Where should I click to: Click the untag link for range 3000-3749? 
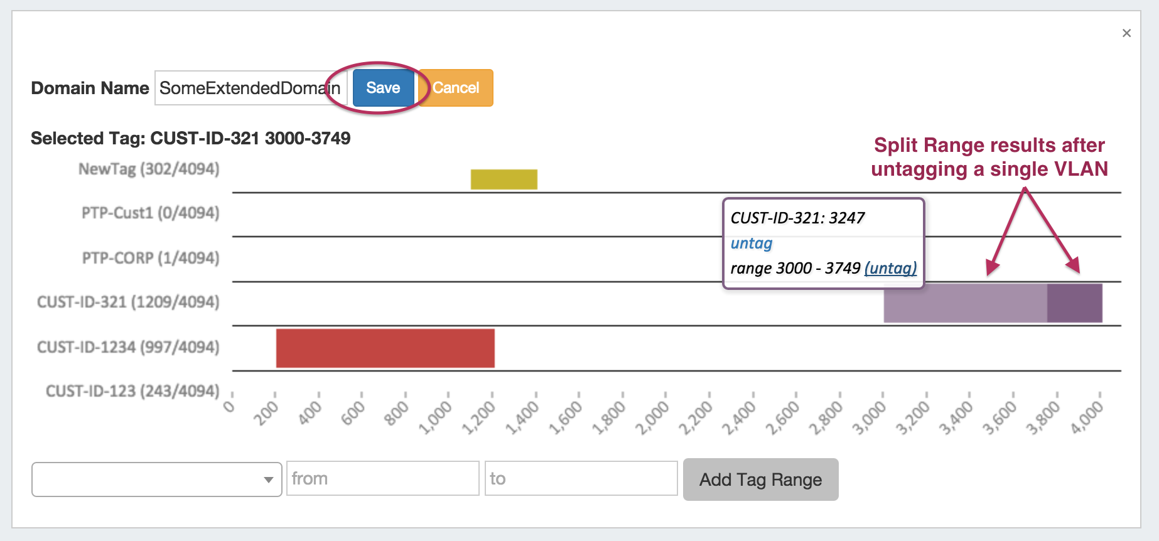[x=890, y=269]
